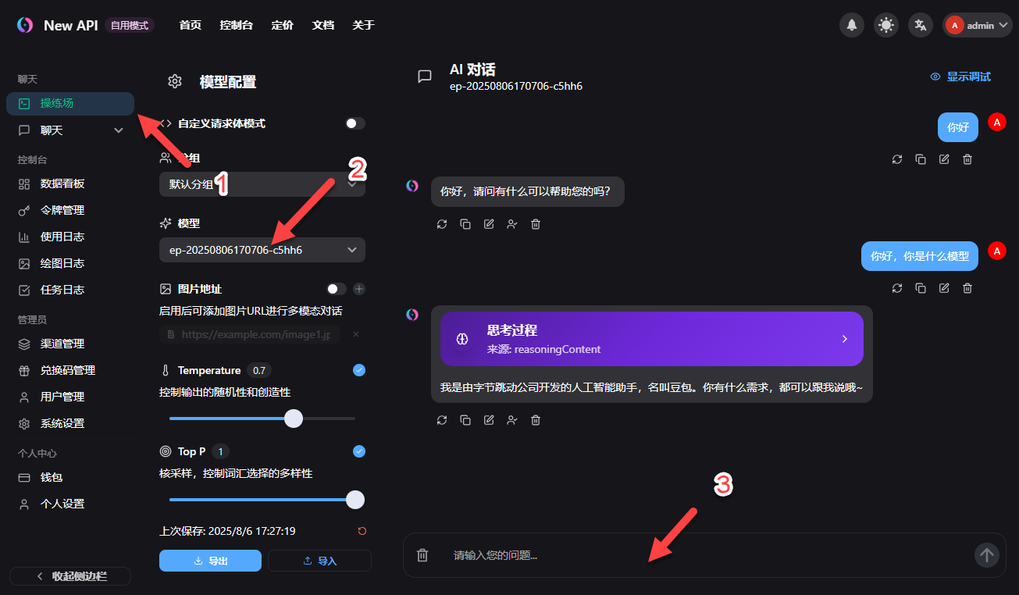Delete the last assistant message
Screen dimensions: 1019x595
click(x=535, y=419)
